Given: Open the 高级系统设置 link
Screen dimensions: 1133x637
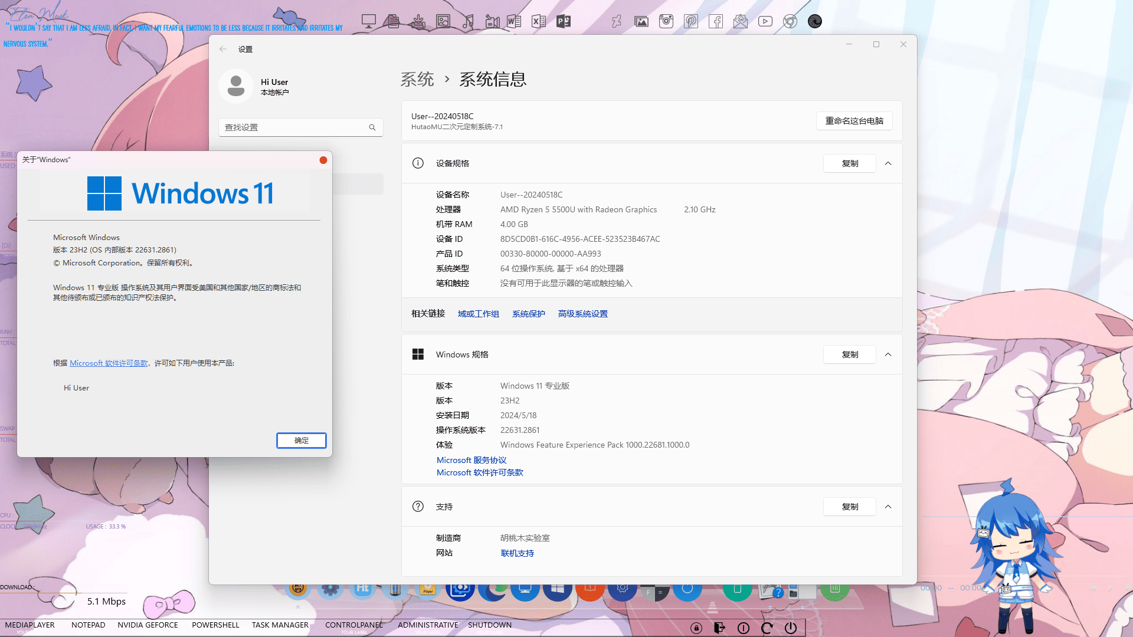Looking at the screenshot, I should click(x=582, y=314).
